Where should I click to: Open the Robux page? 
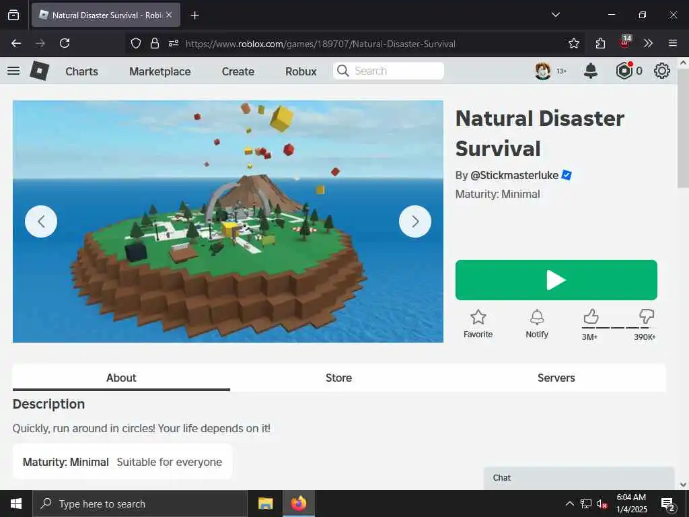tap(301, 71)
